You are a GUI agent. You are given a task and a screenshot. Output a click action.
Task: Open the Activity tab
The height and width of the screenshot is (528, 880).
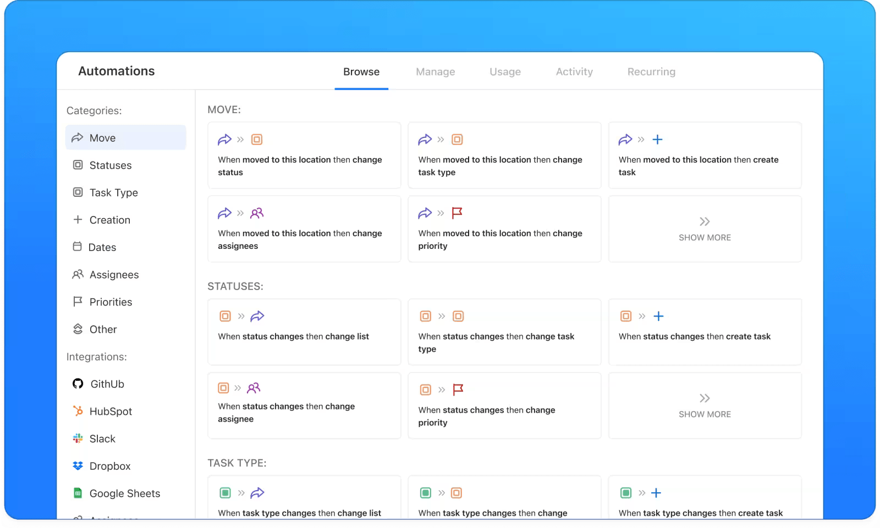pyautogui.click(x=574, y=71)
